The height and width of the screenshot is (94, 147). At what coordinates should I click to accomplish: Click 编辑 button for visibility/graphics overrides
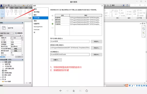tap(16, 49)
